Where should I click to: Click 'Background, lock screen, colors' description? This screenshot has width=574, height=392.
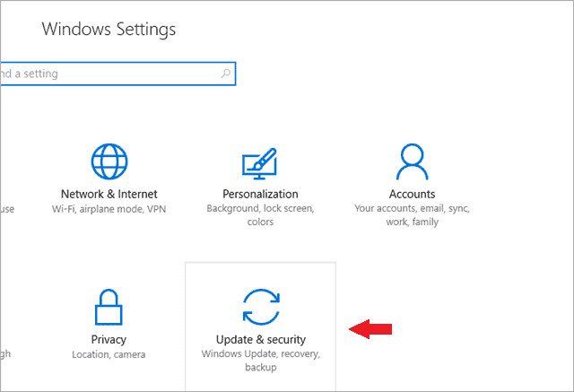click(x=260, y=215)
